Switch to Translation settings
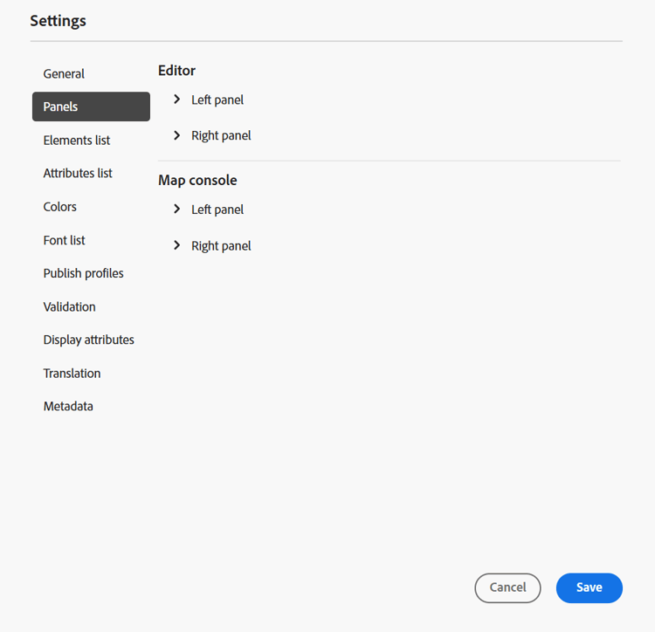 (72, 373)
